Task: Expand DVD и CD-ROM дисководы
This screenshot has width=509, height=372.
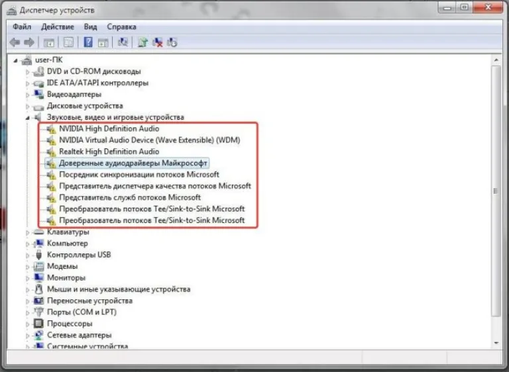Action: (x=27, y=71)
